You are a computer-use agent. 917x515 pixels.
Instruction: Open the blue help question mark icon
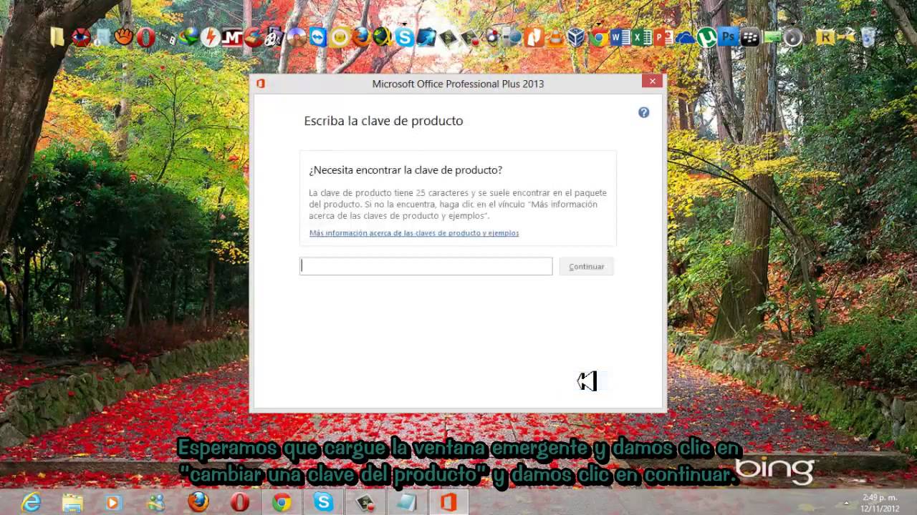pos(643,112)
